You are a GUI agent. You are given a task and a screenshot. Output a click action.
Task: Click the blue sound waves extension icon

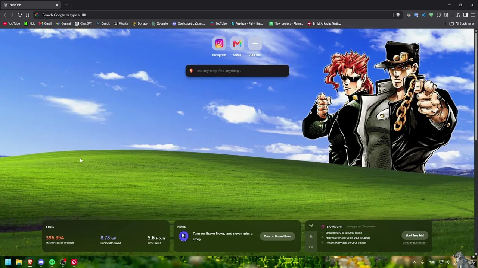click(x=423, y=15)
